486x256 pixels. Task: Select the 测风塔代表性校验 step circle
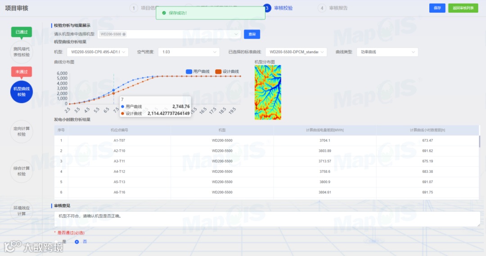[22, 52]
